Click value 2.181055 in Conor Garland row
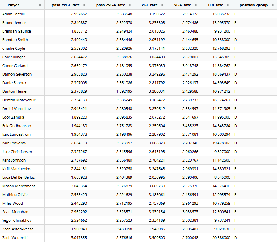The image size is (278, 243). [124, 66]
